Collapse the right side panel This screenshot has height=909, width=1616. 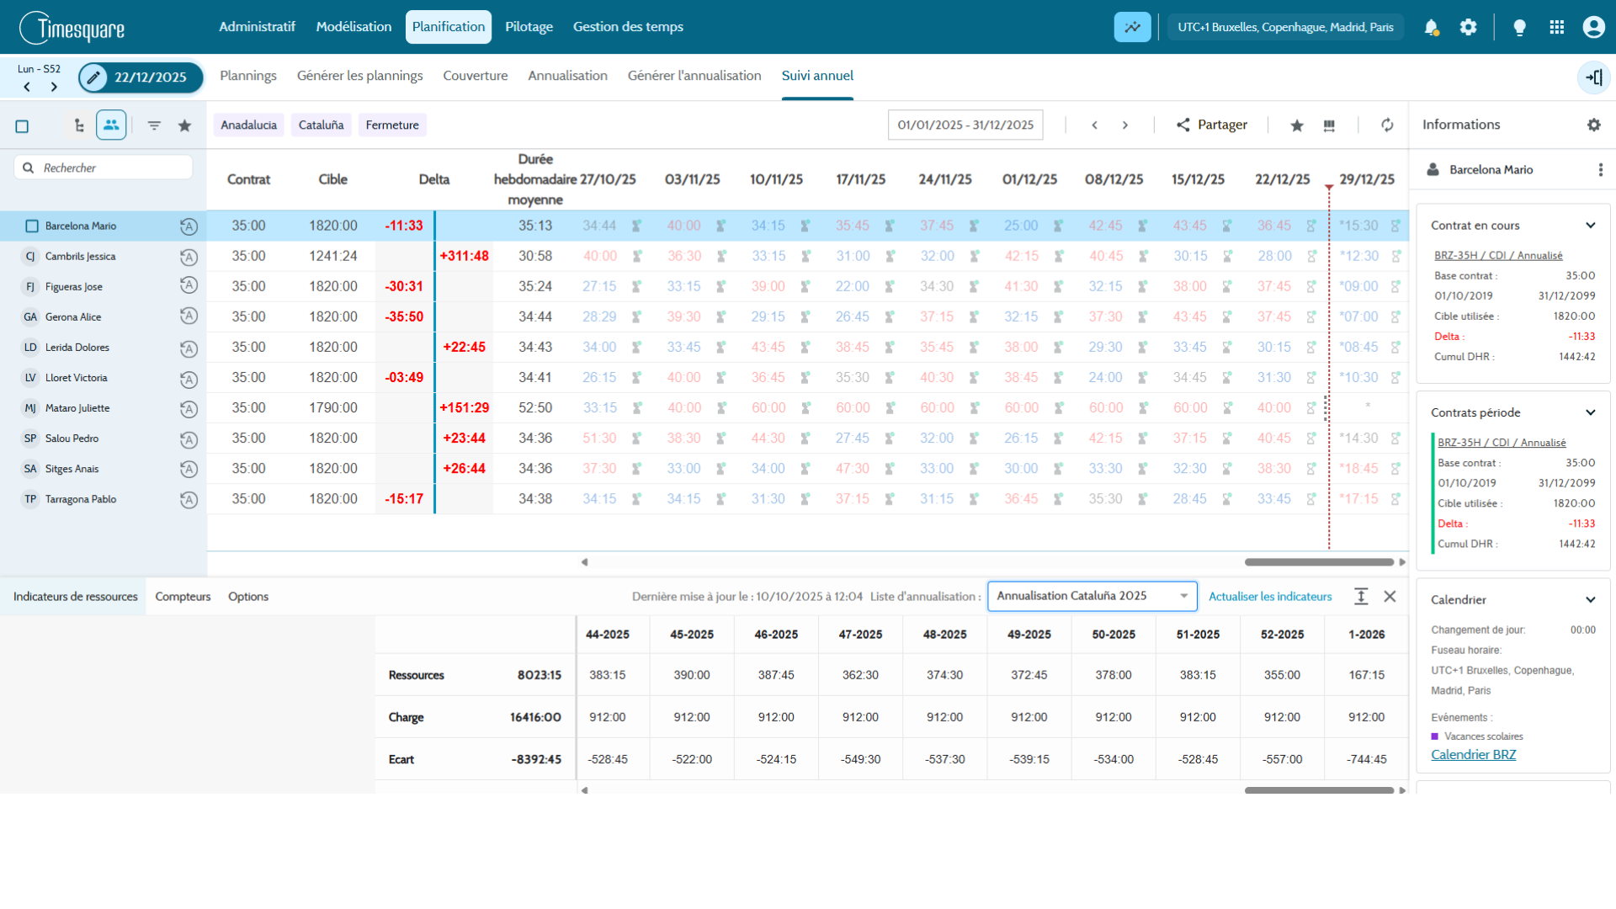pyautogui.click(x=1593, y=77)
